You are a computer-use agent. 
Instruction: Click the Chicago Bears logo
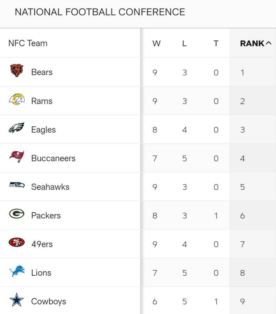(17, 70)
